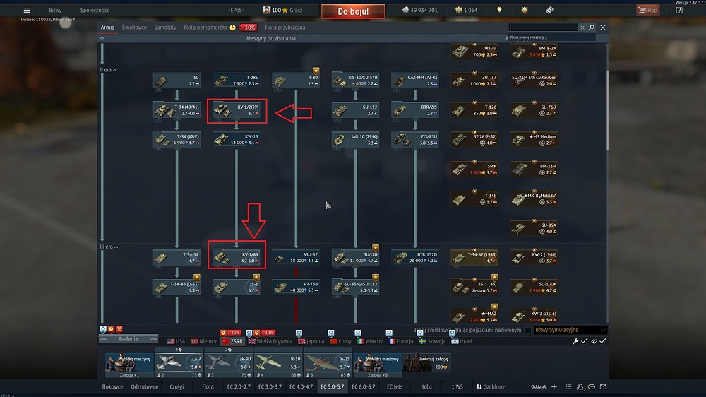706x397 pixels.
Task: Open the hamburger main menu
Action: [27, 10]
